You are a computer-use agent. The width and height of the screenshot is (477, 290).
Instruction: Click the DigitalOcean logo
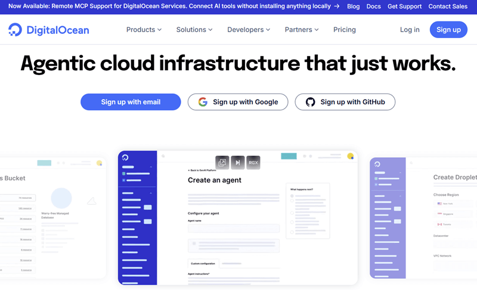49,30
